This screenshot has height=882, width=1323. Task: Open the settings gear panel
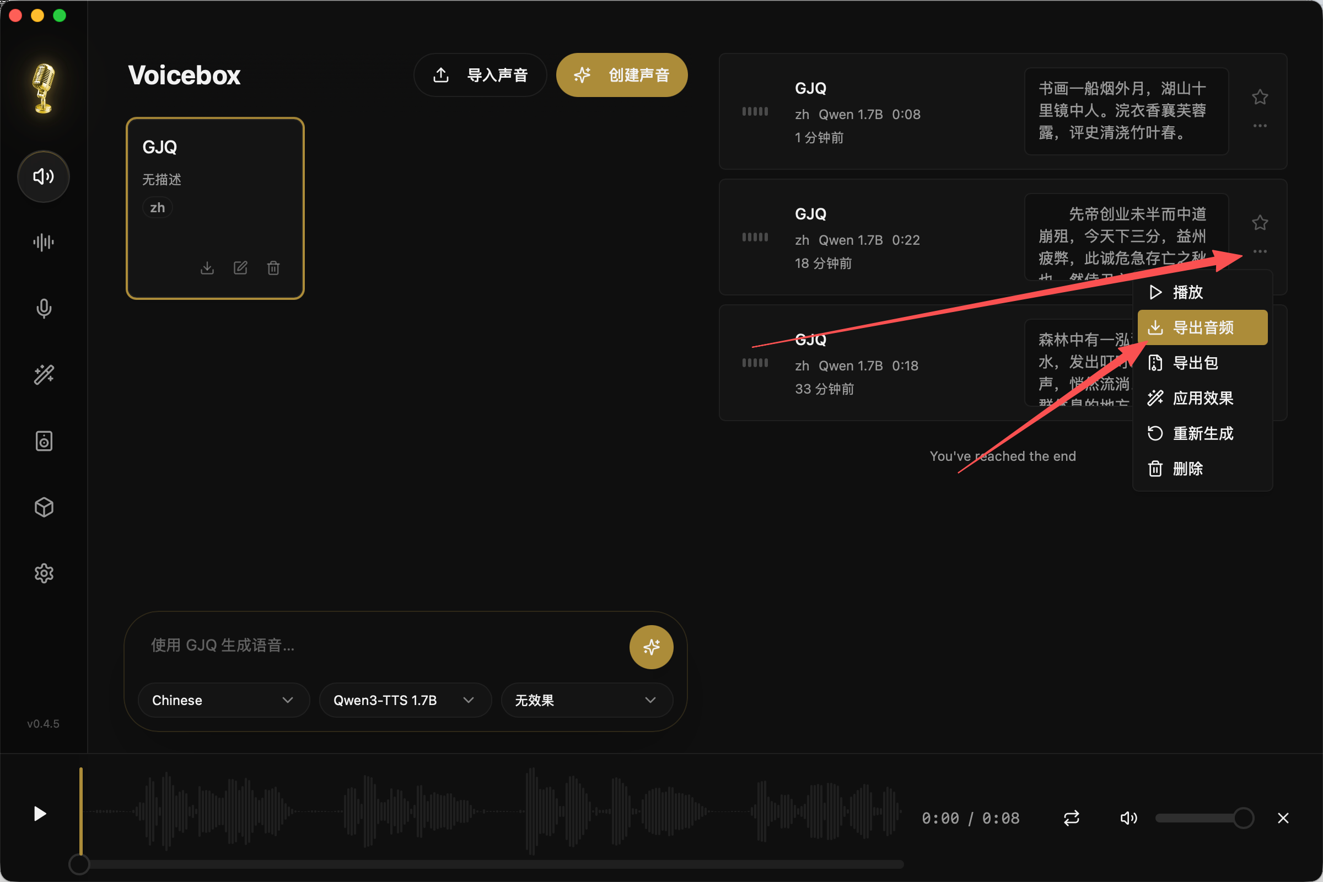coord(44,573)
